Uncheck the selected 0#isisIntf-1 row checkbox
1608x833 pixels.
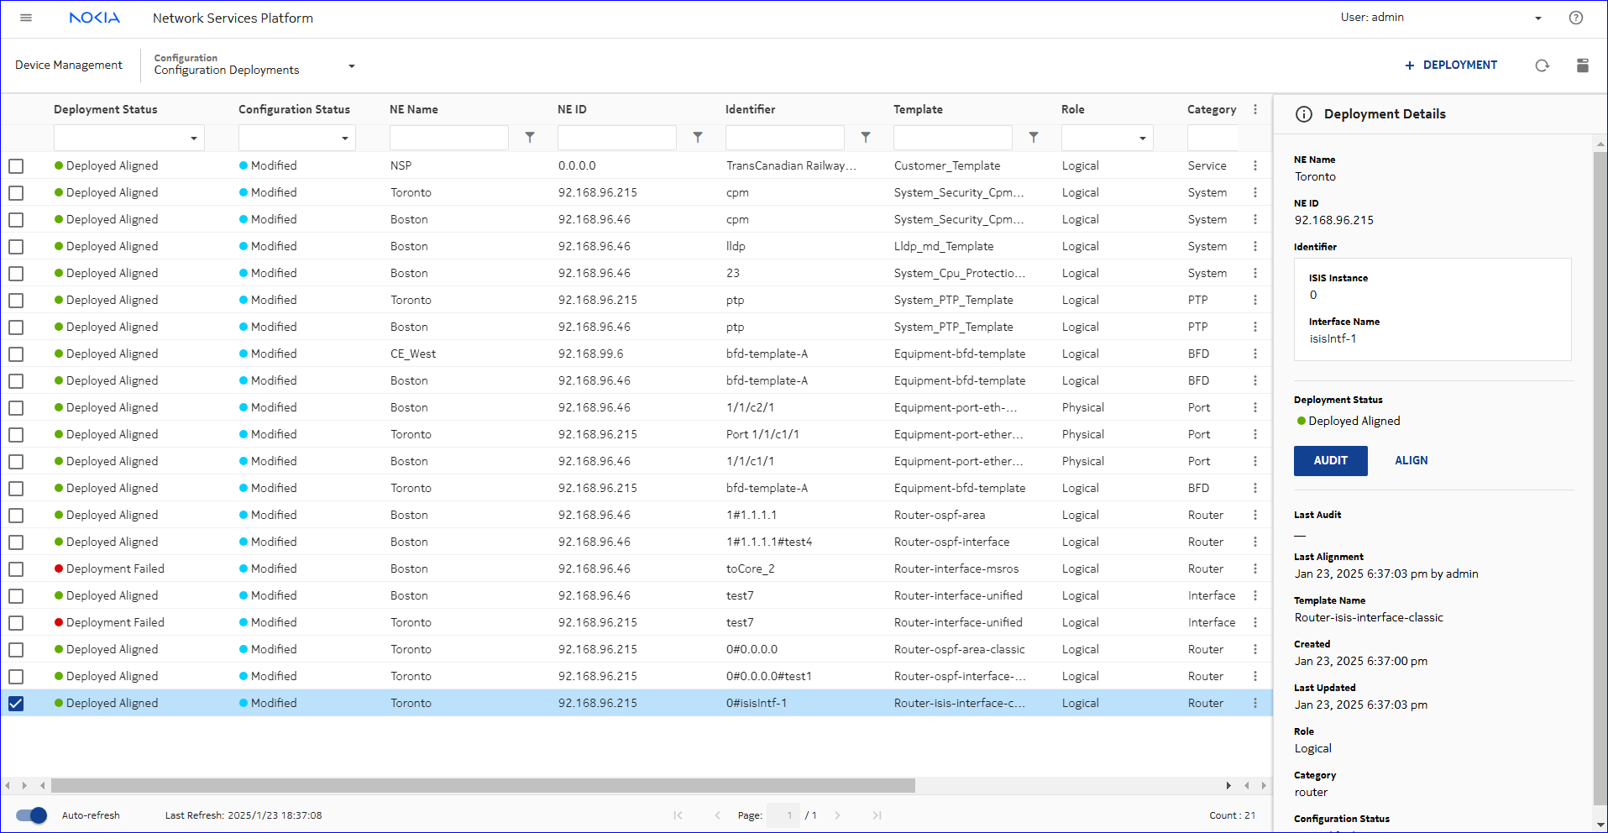pos(16,704)
